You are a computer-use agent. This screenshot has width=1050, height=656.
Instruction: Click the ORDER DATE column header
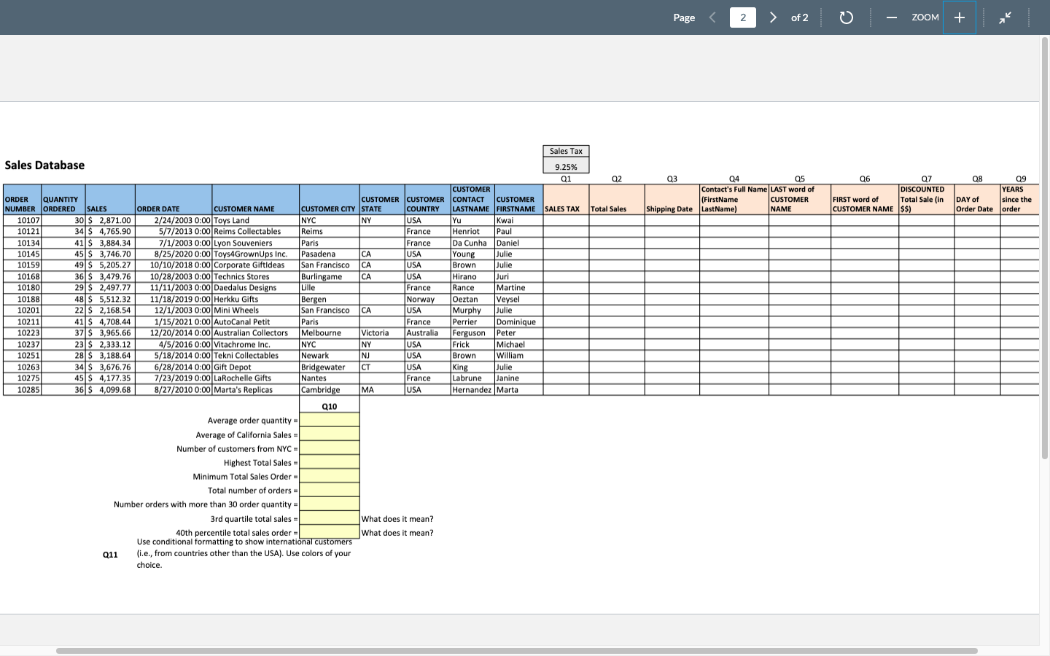point(174,199)
